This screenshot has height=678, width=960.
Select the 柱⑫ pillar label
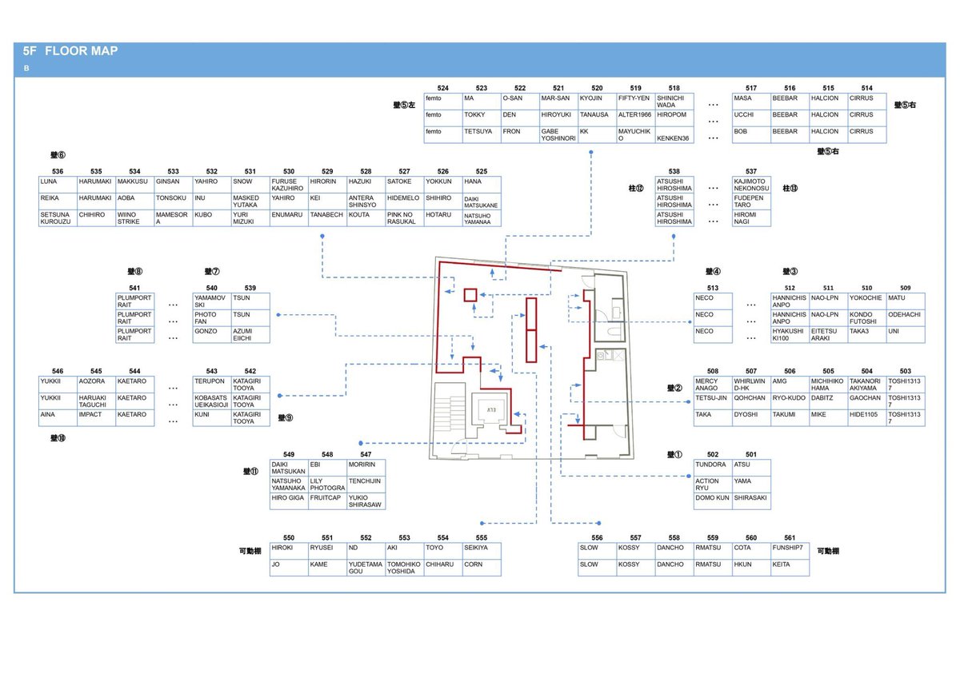point(636,188)
